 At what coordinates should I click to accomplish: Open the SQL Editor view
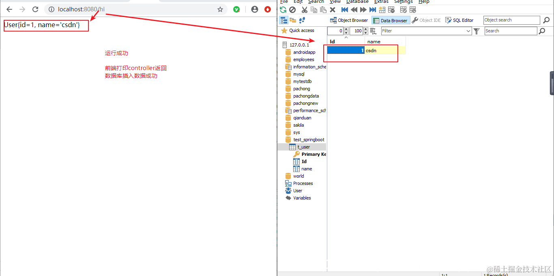click(x=460, y=20)
